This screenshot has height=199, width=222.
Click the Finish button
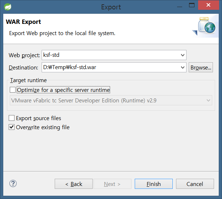click(x=154, y=184)
